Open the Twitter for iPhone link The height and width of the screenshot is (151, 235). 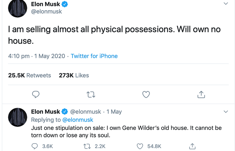(94, 56)
